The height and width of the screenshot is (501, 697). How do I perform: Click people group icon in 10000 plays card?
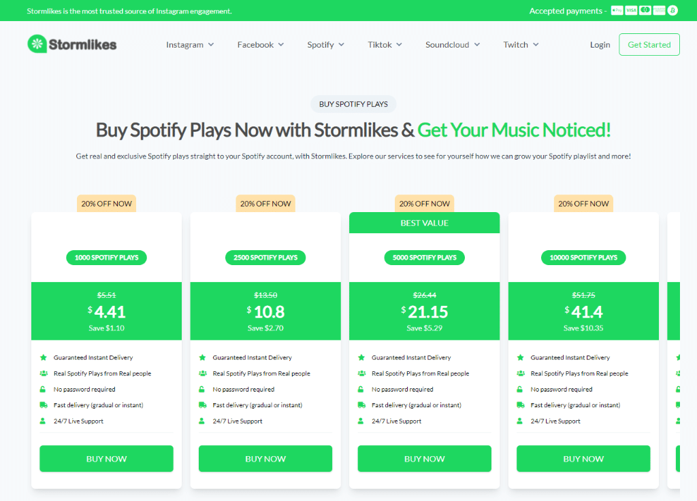(521, 373)
